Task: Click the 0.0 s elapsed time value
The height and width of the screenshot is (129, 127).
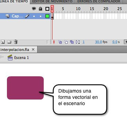Action: point(115,42)
